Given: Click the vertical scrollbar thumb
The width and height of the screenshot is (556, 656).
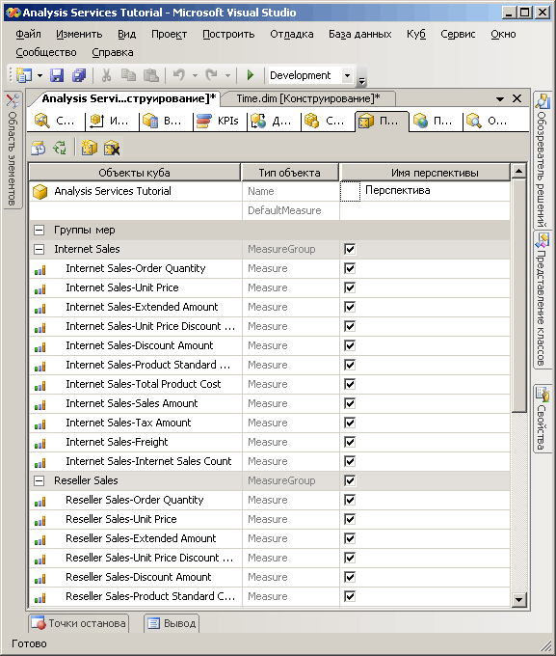Looking at the screenshot, I should [x=518, y=296].
